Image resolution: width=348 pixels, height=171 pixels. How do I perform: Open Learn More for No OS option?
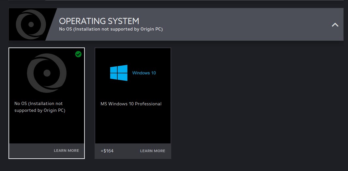click(66, 151)
